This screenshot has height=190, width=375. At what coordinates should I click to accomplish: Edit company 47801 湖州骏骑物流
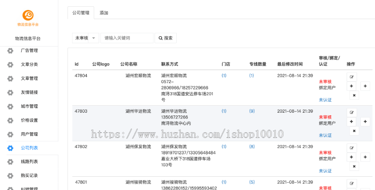click(352, 183)
